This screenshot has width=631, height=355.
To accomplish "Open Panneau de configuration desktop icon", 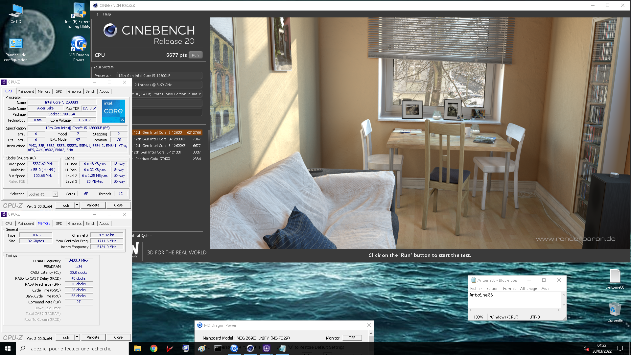I will click(15, 49).
